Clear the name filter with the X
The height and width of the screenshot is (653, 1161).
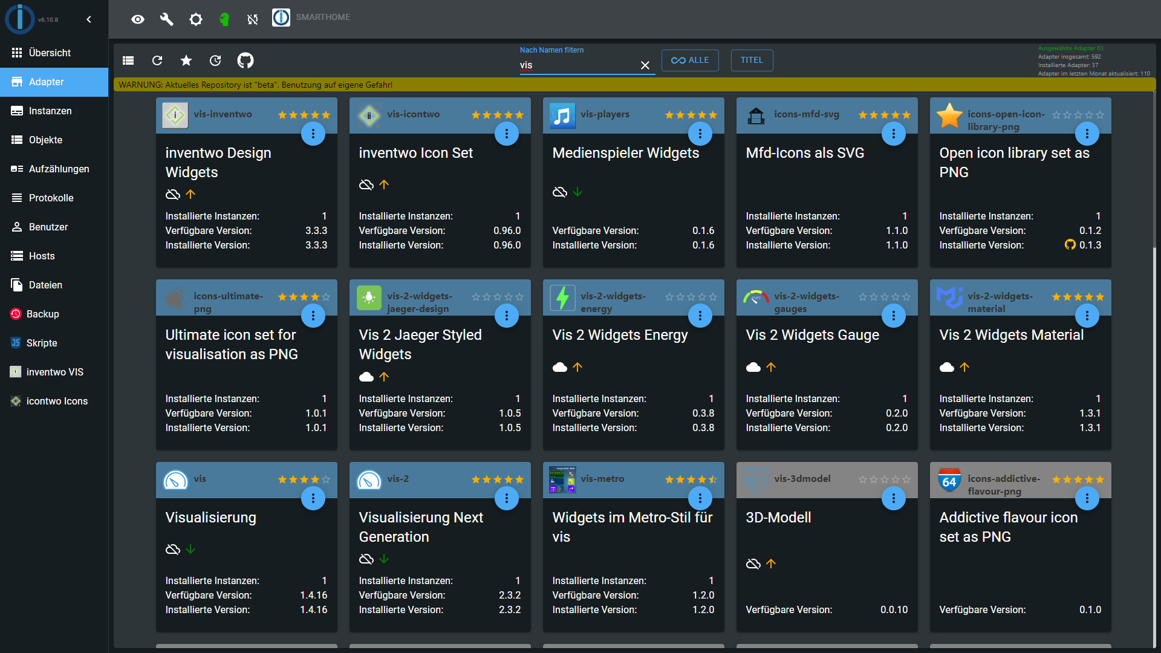(x=645, y=65)
